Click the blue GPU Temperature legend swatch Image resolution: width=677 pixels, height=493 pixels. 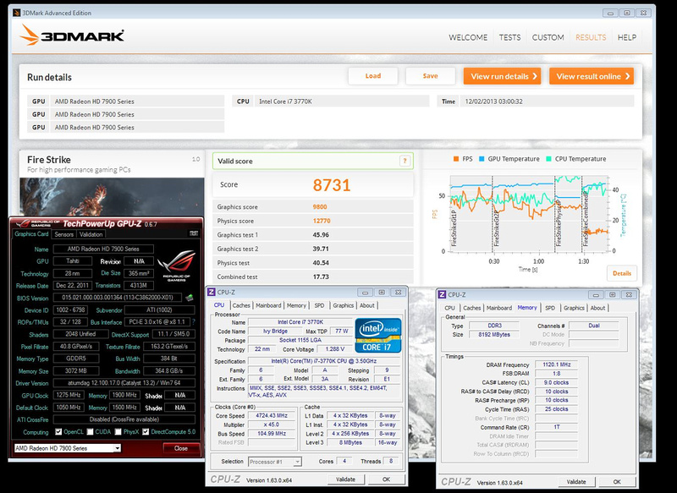(482, 159)
